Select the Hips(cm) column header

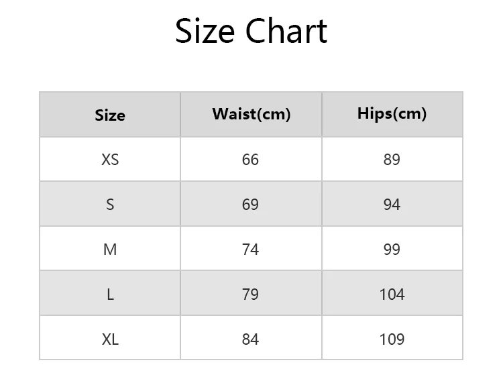(392, 113)
